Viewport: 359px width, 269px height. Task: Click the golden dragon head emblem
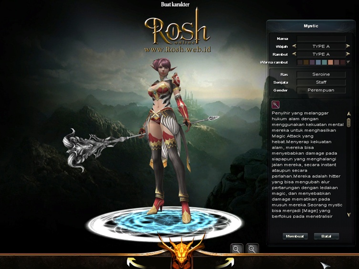(181, 251)
